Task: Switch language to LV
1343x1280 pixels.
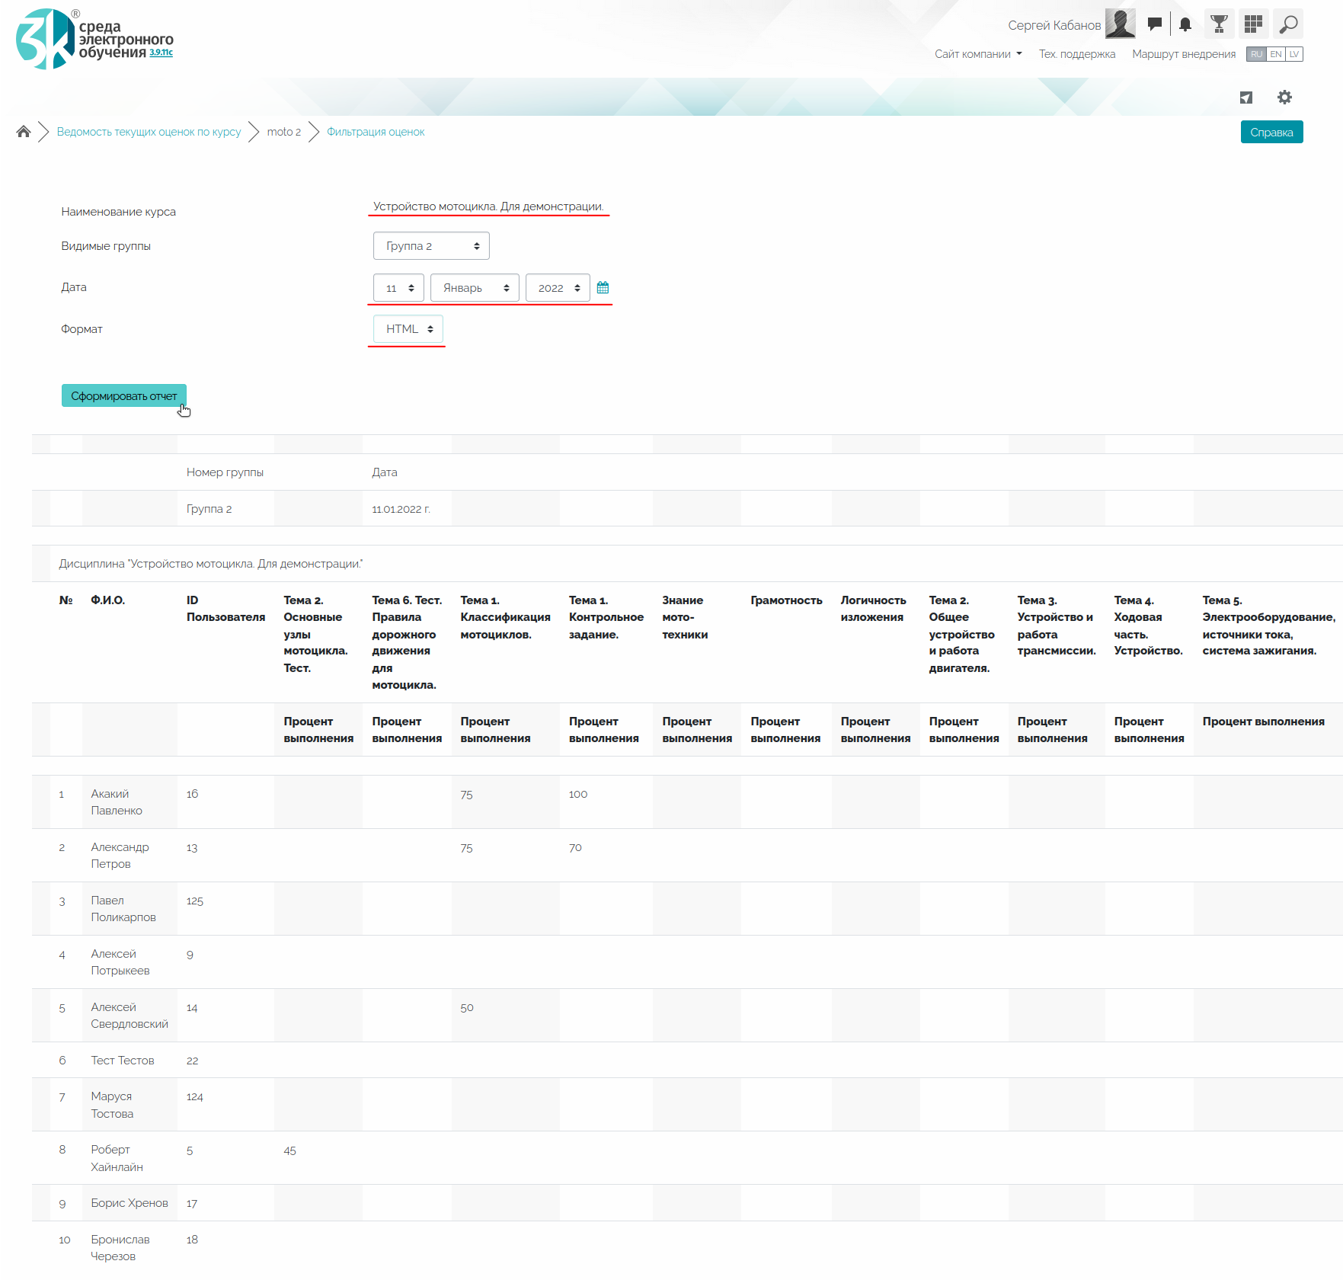Action: 1294,54
